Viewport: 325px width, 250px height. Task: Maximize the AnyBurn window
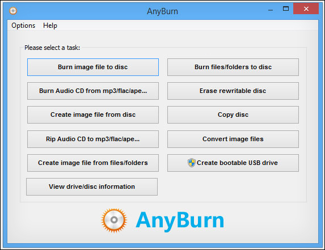(x=286, y=9)
